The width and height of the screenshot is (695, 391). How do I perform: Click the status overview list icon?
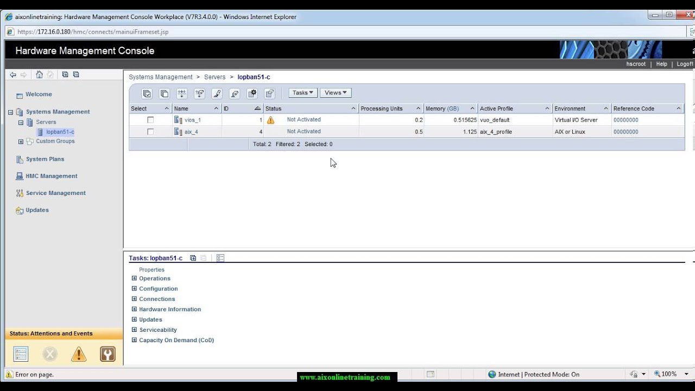21,354
